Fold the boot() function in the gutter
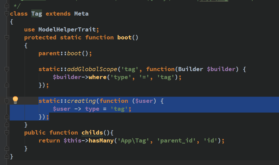The height and width of the screenshot is (165, 279). (x=7, y=38)
